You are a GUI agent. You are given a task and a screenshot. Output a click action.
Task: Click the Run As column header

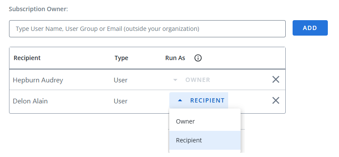tap(175, 58)
